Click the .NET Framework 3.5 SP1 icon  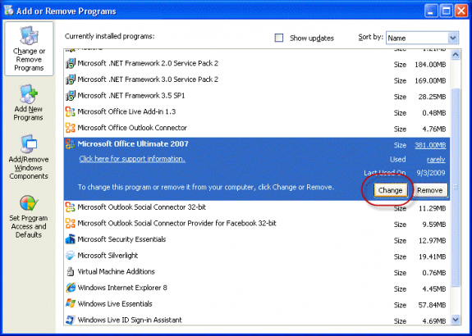pos(71,96)
